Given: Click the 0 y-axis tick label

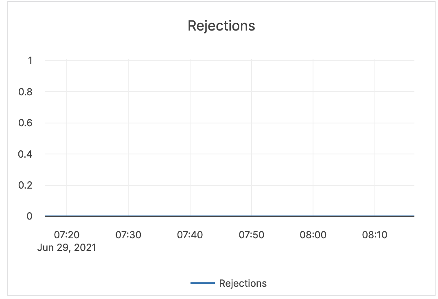Looking at the screenshot, I should [30, 216].
